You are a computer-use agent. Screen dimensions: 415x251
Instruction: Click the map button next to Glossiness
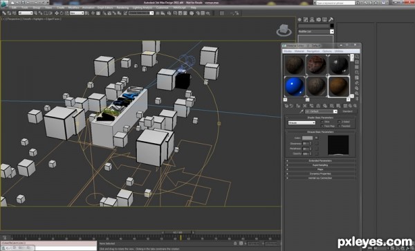point(316,143)
